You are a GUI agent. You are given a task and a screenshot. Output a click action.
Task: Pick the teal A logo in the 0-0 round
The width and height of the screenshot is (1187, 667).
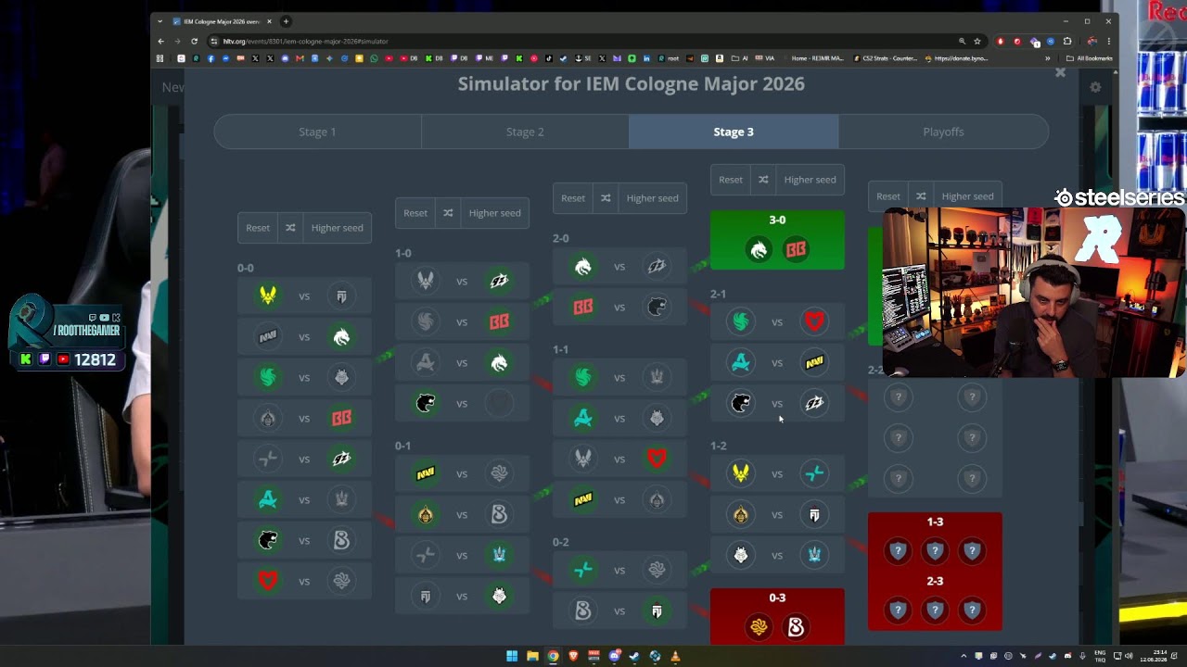click(x=268, y=500)
